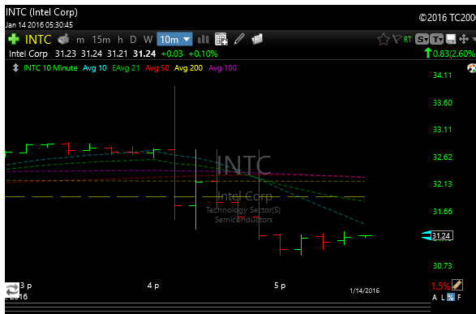Image resolution: width=476 pixels, height=314 pixels.
Task: Toggle the favorite star for INTC
Action: tap(383, 39)
